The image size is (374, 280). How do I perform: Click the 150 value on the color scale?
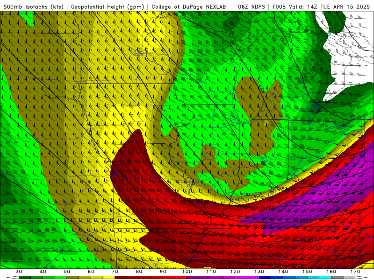[307, 272]
